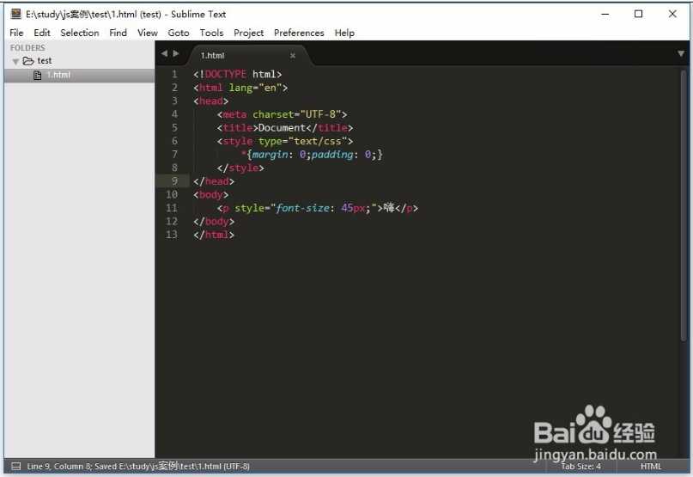Select 1.html in the sidebar
The height and width of the screenshot is (477, 693).
80,76
